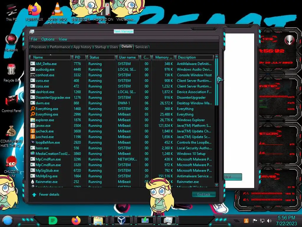The image size is (302, 227).
Task: Select the audiodg.exe process row
Action: coord(122,69)
